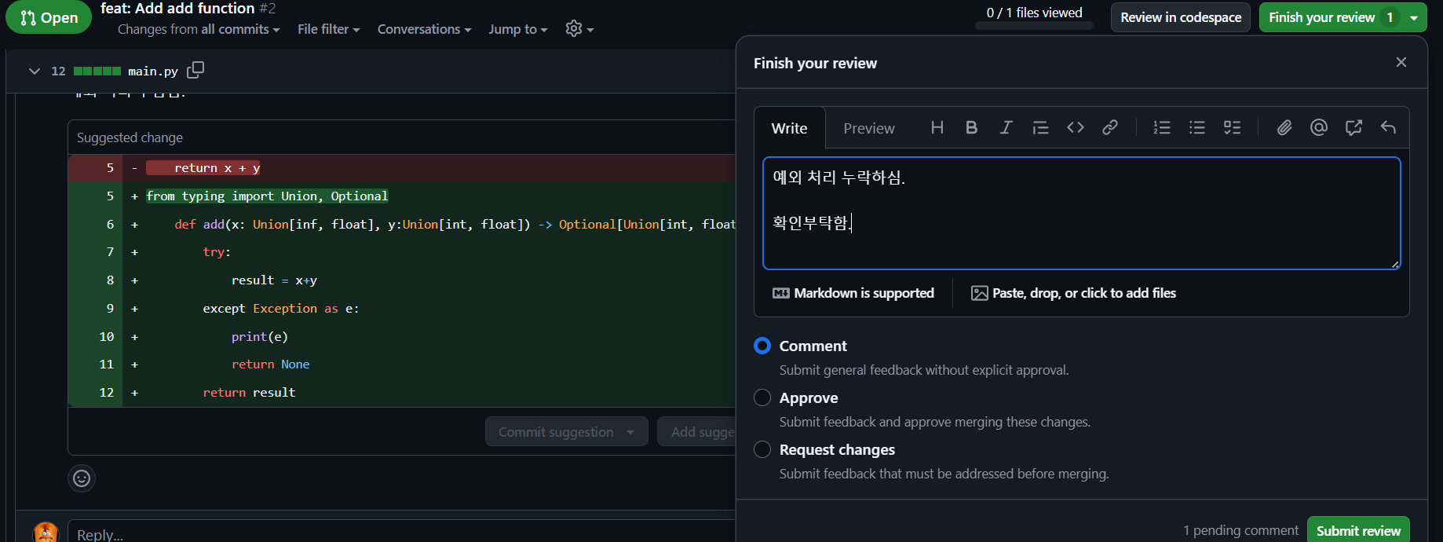This screenshot has height=542, width=1443.
Task: Click the Reply... input field
Action: coord(401,533)
